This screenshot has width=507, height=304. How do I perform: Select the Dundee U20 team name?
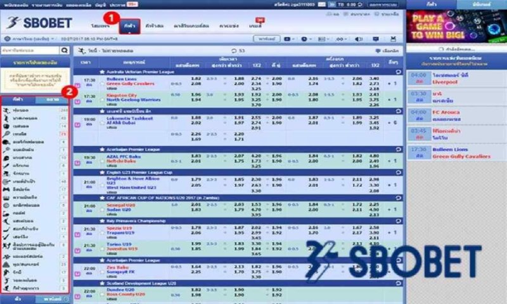120,290
